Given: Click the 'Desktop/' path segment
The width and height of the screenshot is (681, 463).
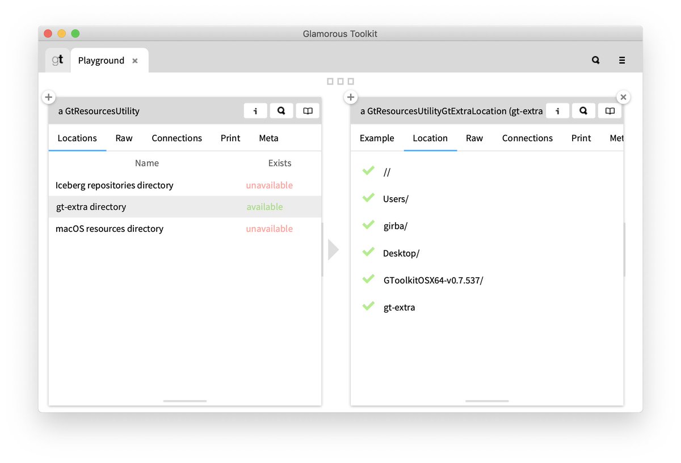Looking at the screenshot, I should pos(401,253).
